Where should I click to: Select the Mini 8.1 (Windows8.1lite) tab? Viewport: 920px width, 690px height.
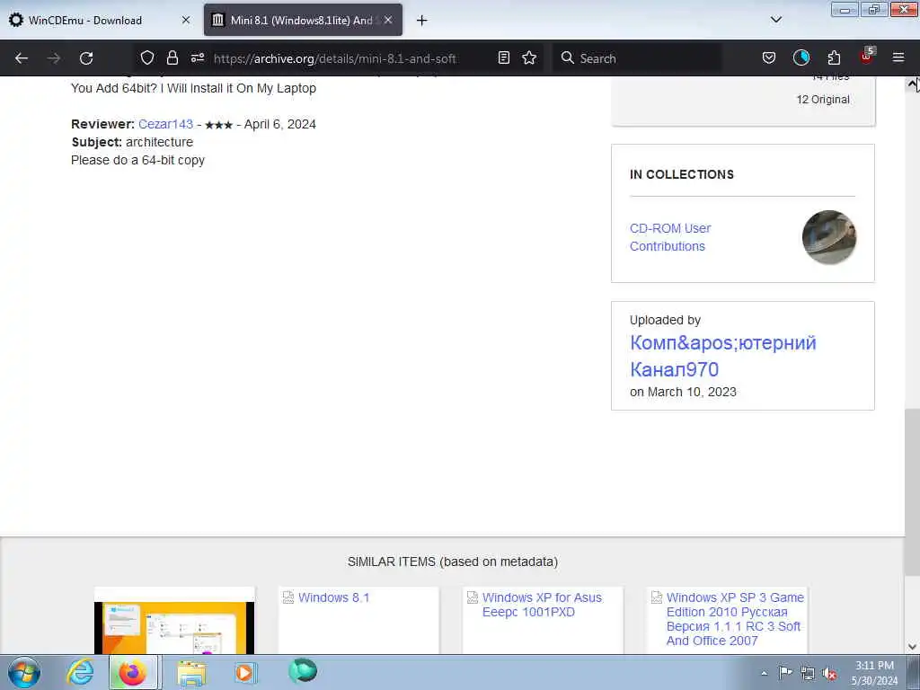coord(304,20)
